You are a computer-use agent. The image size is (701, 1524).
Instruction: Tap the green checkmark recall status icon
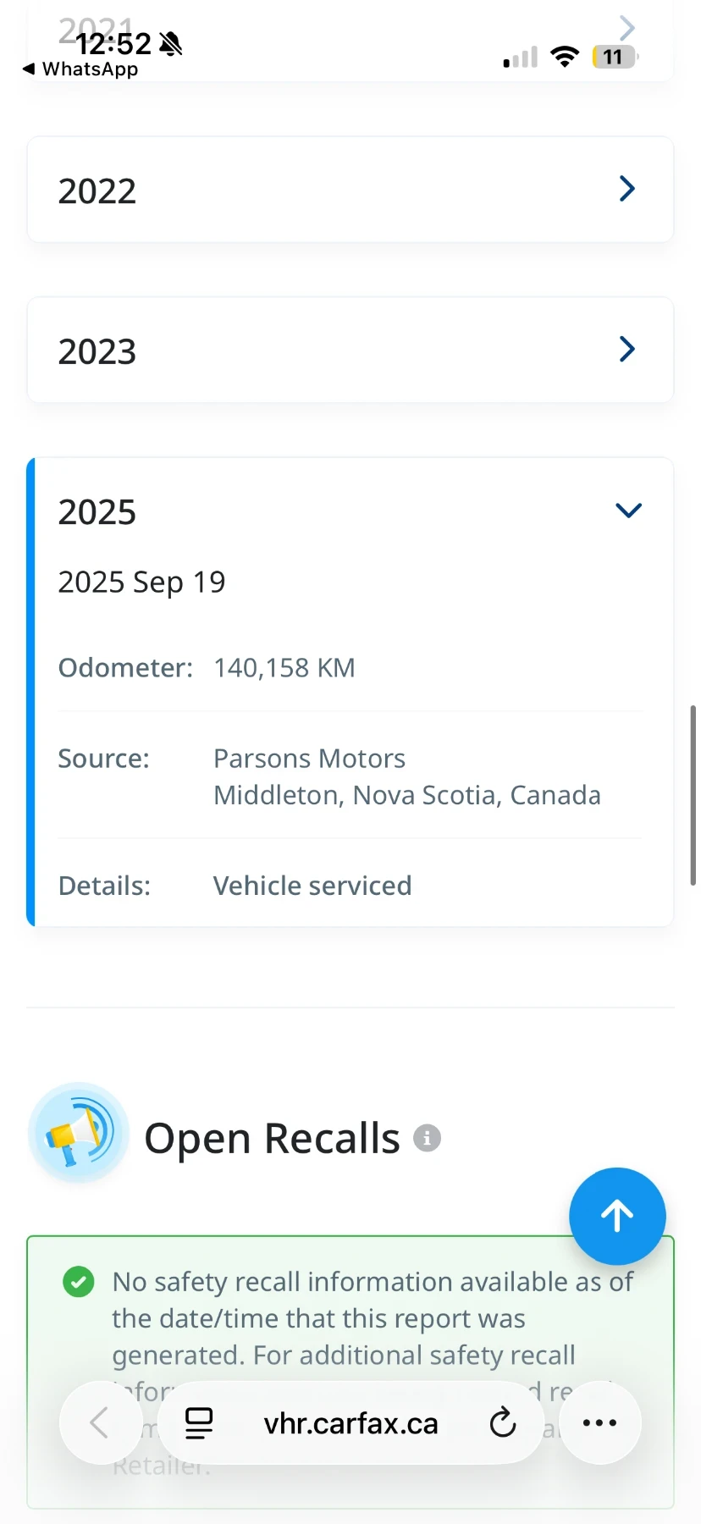coord(79,1282)
